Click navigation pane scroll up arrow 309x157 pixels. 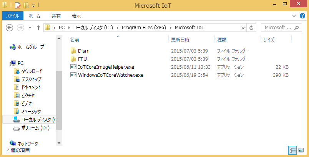59,38
